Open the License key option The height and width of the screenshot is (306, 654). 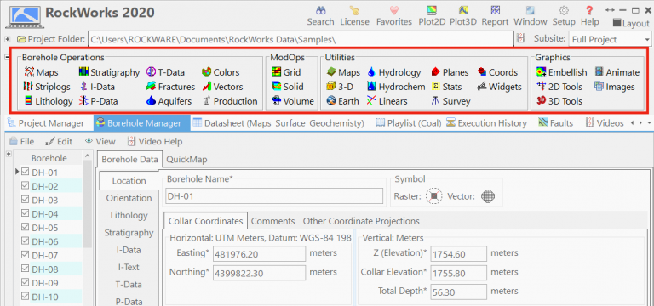tap(354, 16)
